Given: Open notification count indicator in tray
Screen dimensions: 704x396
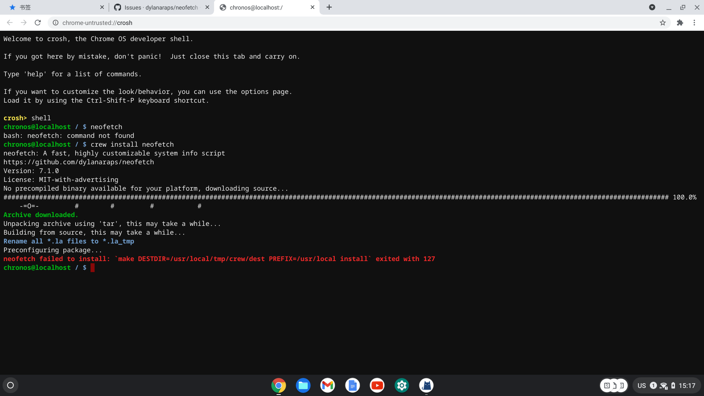Looking at the screenshot, I should click(x=653, y=385).
